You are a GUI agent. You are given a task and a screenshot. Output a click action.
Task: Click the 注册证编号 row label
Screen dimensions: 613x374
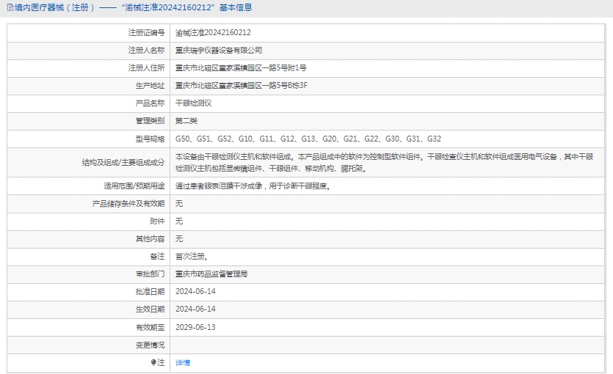[146, 33]
